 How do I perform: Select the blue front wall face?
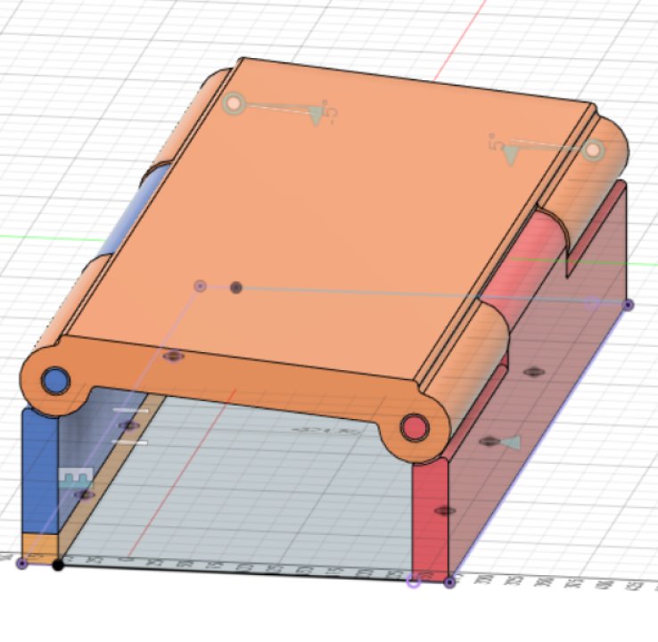click(38, 473)
